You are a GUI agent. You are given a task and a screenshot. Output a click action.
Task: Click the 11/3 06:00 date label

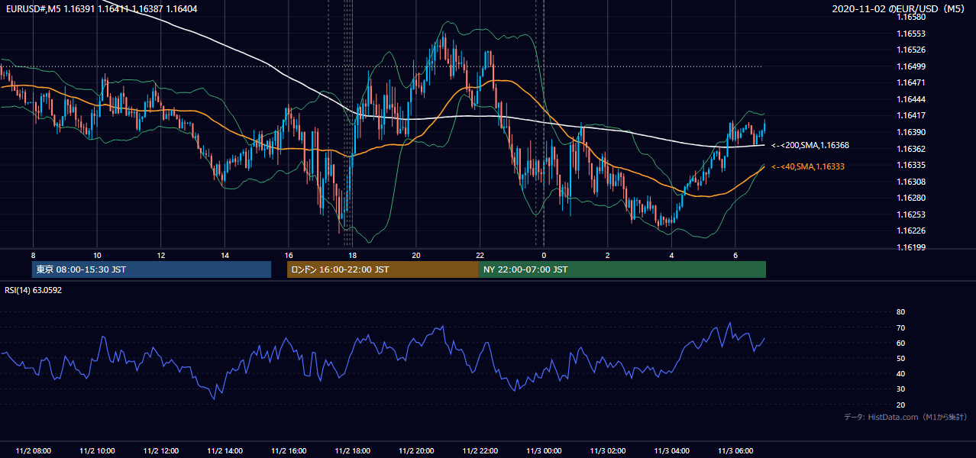[x=735, y=451]
